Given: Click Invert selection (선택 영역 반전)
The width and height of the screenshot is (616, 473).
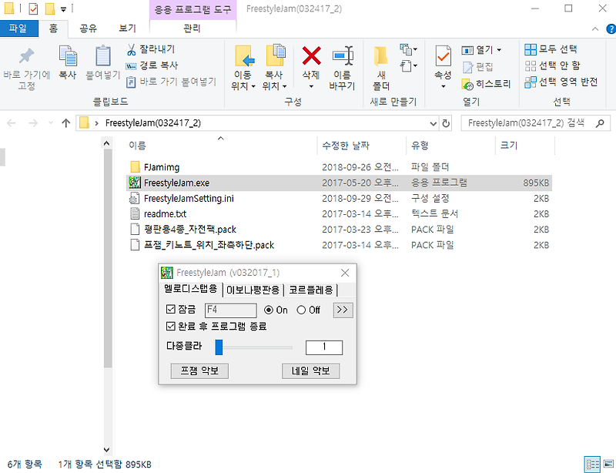Looking at the screenshot, I should pyautogui.click(x=561, y=82).
